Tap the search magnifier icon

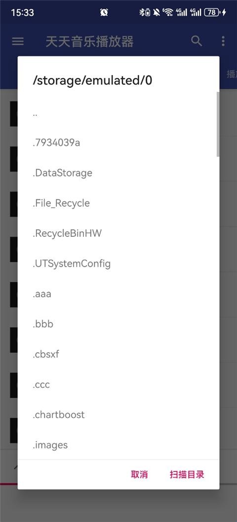[197, 41]
